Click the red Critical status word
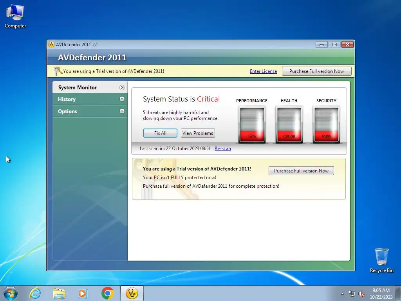Viewport: 401px width, 301px height. [208, 99]
